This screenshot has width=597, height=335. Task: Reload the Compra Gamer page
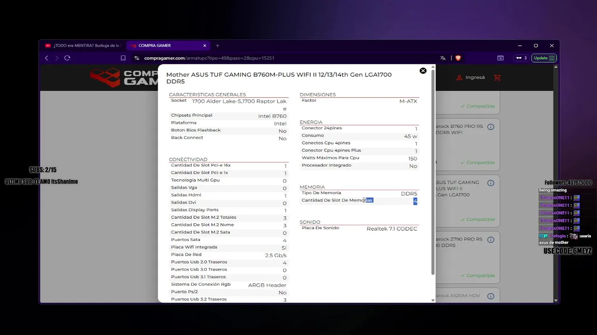[67, 58]
